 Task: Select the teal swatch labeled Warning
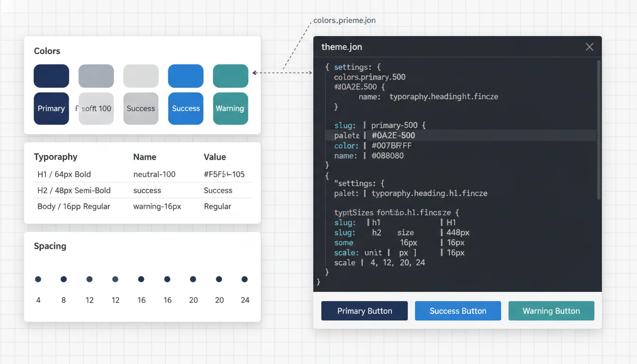230,109
